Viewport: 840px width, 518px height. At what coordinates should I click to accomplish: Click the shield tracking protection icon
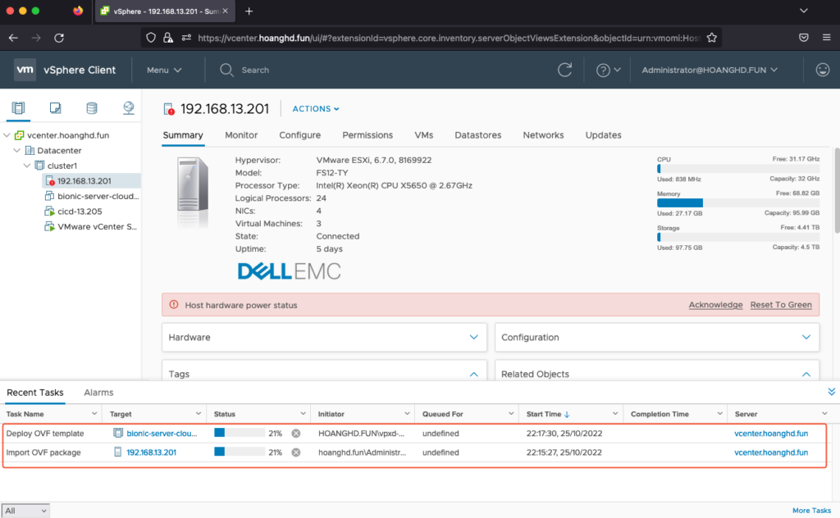point(151,38)
